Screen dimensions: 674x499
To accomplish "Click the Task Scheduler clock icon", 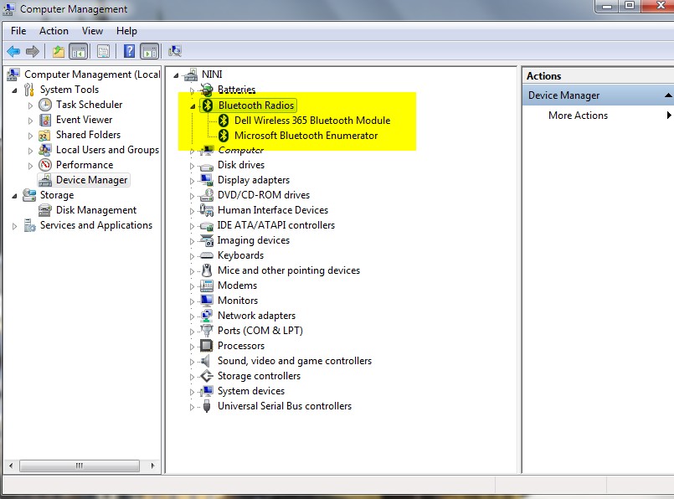I will pos(45,105).
